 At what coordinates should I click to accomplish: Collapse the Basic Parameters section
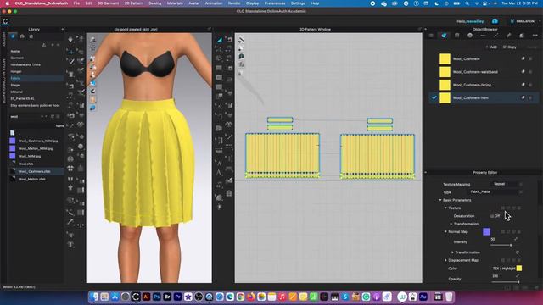click(440, 200)
